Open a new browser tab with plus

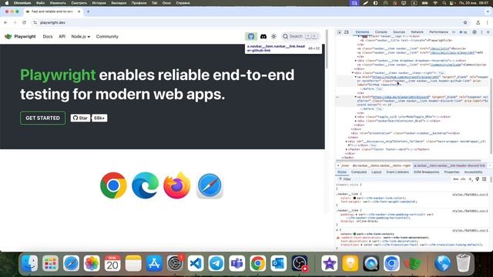[x=88, y=12]
